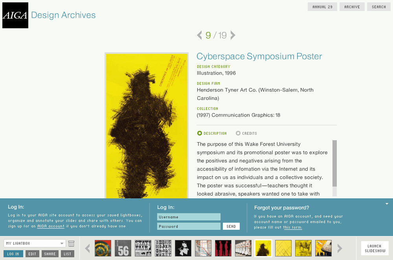Open the yellow crossed lines thumbnail

[283, 248]
